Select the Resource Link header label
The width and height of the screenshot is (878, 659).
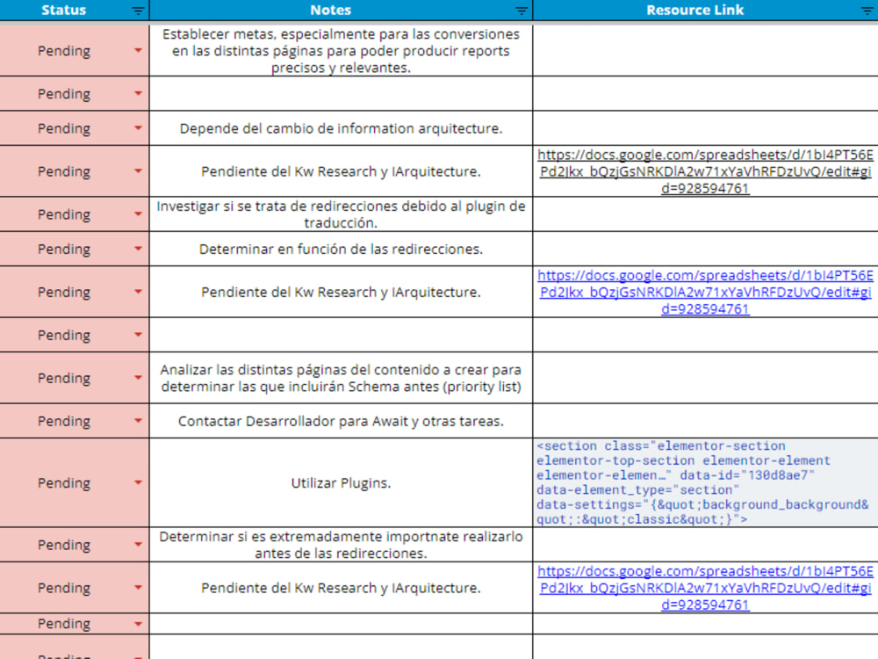point(694,10)
